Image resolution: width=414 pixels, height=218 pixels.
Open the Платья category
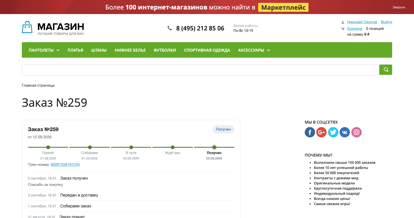pyautogui.click(x=75, y=50)
